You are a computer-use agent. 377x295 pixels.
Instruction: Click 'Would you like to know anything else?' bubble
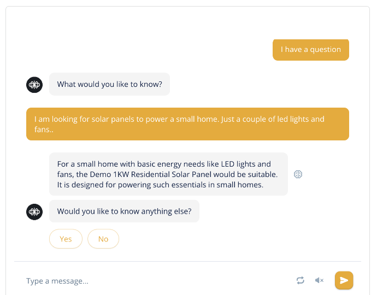[124, 211]
